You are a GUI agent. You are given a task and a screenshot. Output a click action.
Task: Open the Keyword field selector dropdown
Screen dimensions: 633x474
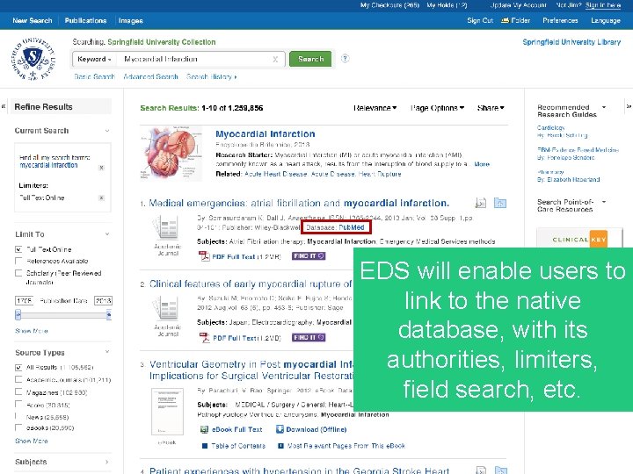(x=94, y=60)
